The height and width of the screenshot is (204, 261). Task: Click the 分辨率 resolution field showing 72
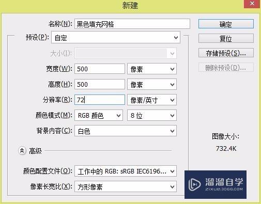[x=100, y=100]
